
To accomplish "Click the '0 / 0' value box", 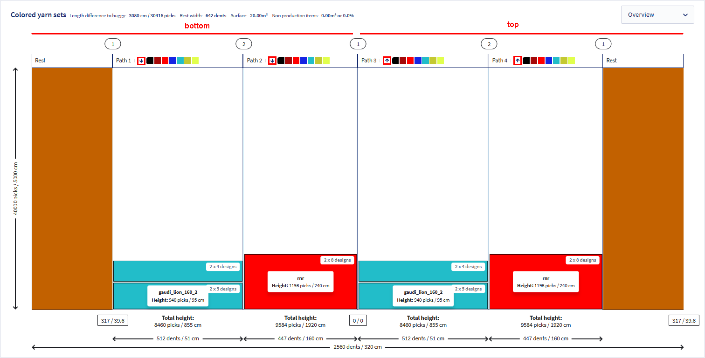I will 358,320.
